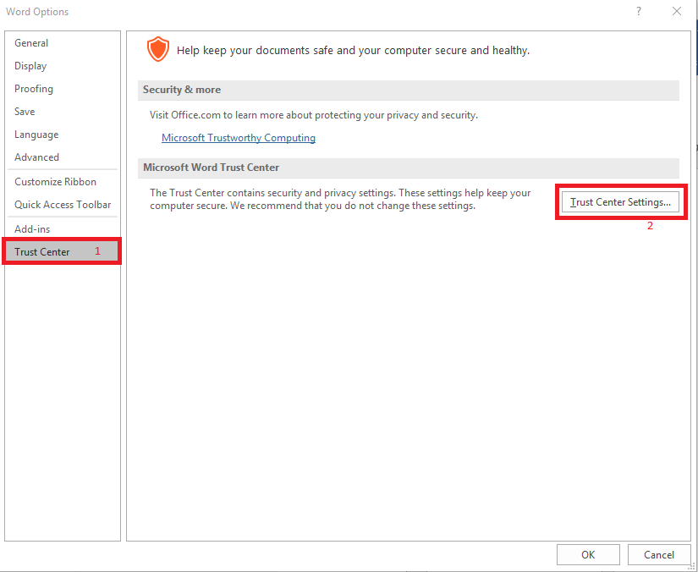Open the Advanced options category
698x572 pixels.
click(x=36, y=157)
